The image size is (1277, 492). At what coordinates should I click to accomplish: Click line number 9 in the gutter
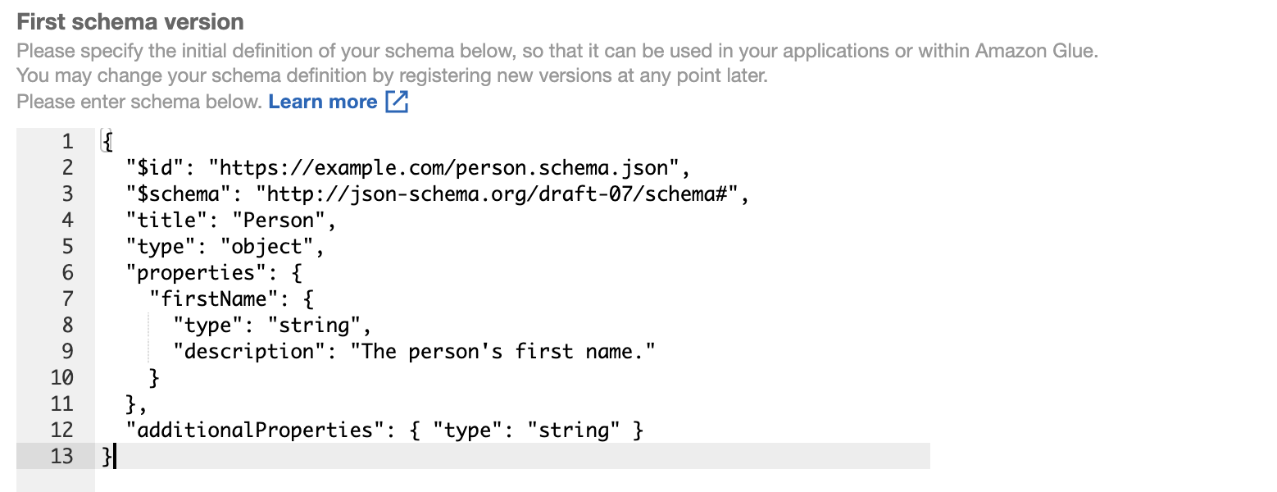click(x=68, y=351)
